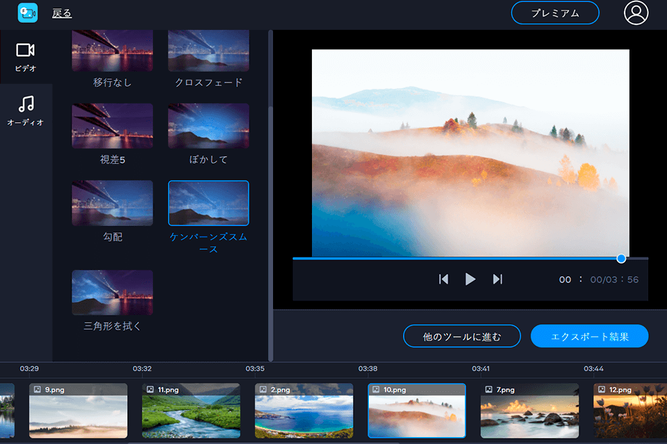Go back using the 戻る link
667x444 pixels.
tap(62, 12)
